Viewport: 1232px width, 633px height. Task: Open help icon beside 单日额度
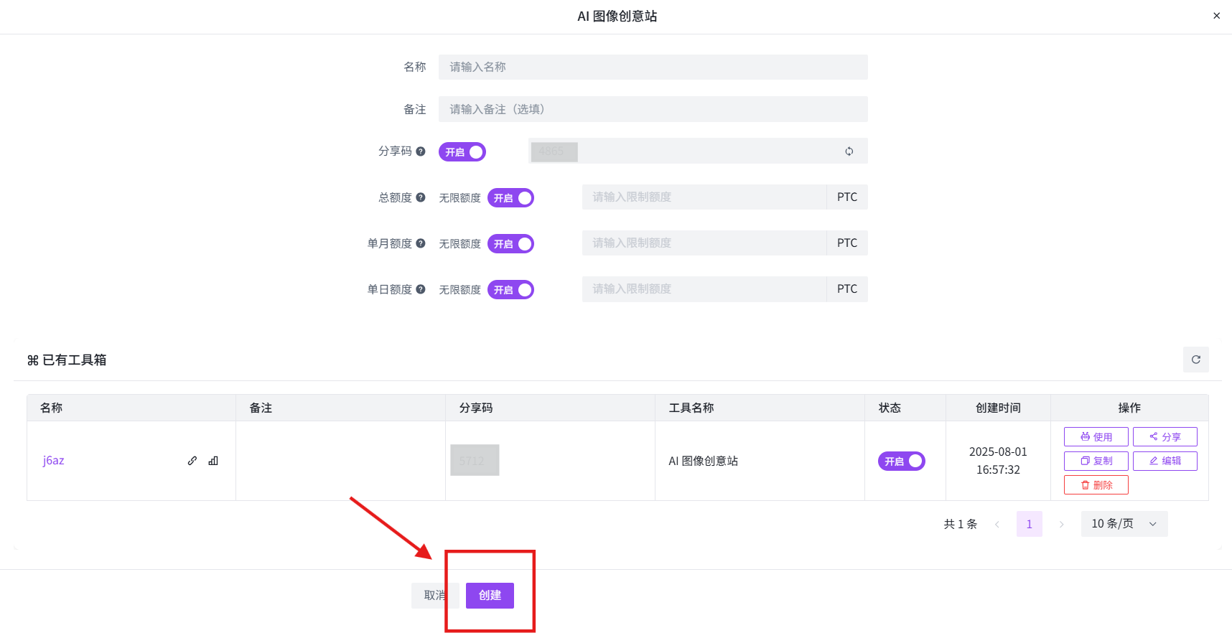coord(421,289)
